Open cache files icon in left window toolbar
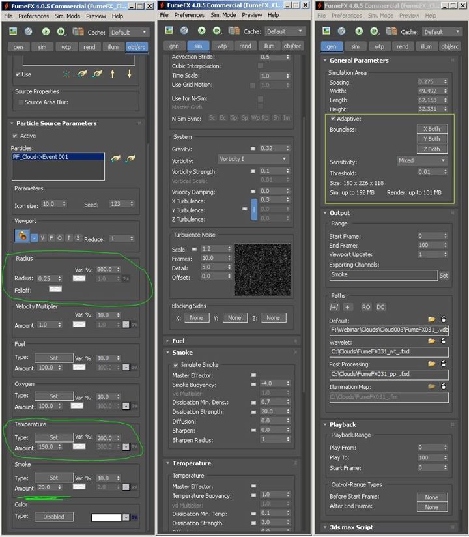469x537 pixels. (78, 32)
